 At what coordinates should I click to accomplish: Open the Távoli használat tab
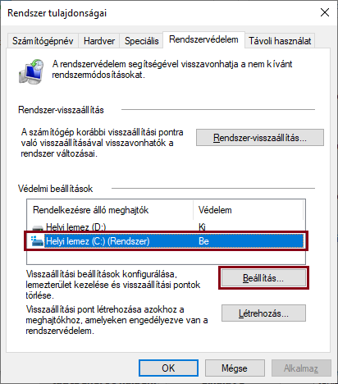(x=280, y=41)
